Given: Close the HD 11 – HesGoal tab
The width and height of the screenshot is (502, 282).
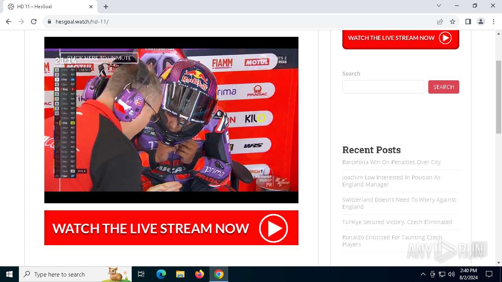Looking at the screenshot, I should (x=91, y=7).
